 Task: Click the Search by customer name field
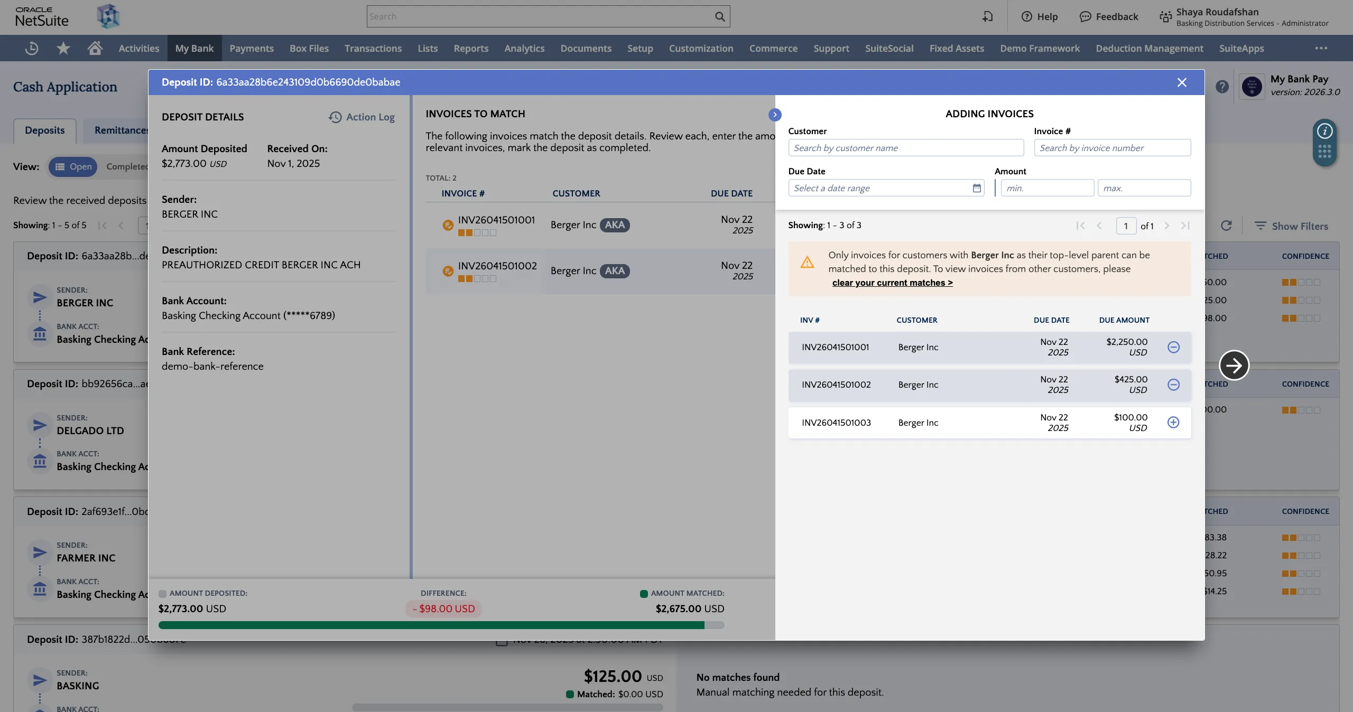point(906,148)
